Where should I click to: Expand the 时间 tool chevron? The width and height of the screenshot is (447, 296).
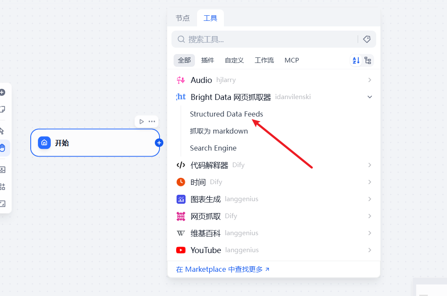coord(370,182)
